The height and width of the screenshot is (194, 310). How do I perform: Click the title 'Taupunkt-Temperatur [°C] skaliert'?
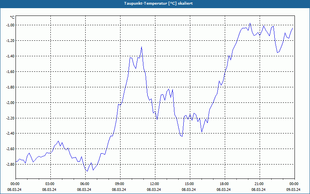coord(158,3)
